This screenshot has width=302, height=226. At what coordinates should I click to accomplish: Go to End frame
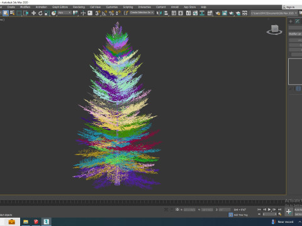[279, 209]
